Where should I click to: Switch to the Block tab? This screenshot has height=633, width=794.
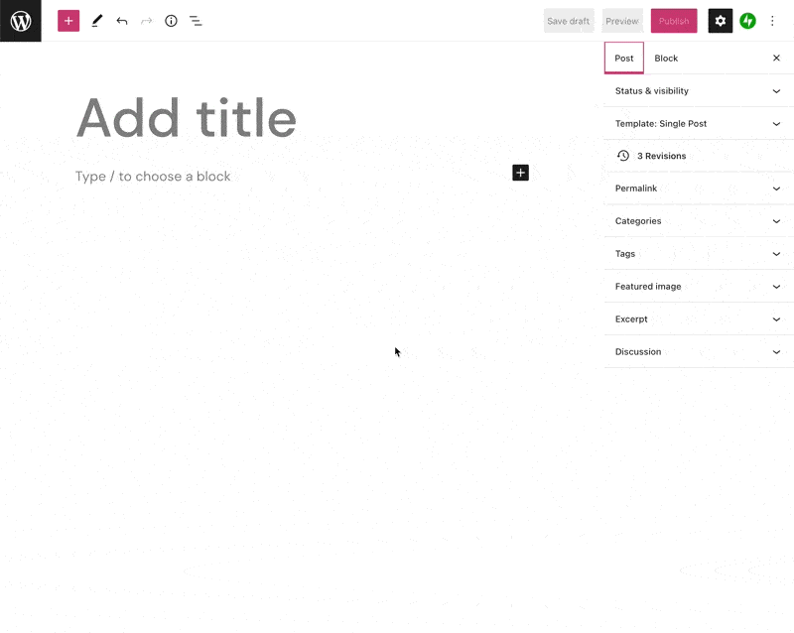point(666,59)
